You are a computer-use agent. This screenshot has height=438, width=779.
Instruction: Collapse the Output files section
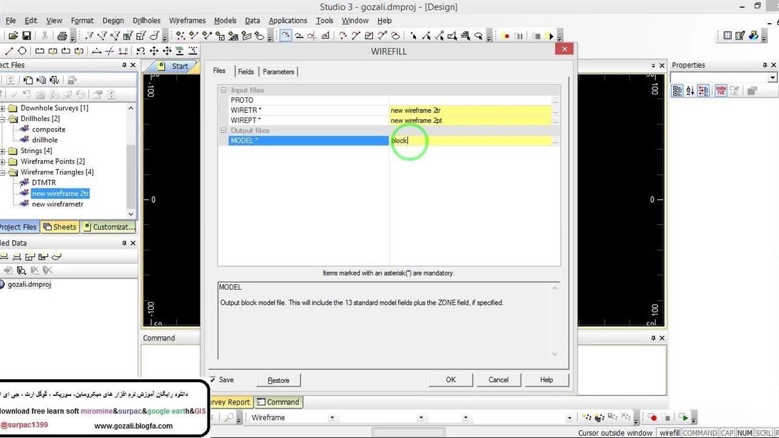[223, 130]
